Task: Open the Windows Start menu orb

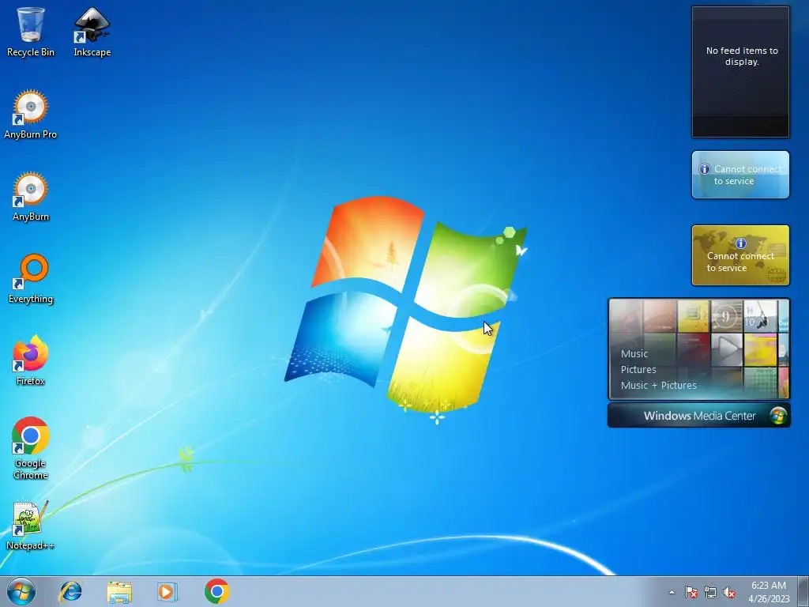Action: point(21,591)
